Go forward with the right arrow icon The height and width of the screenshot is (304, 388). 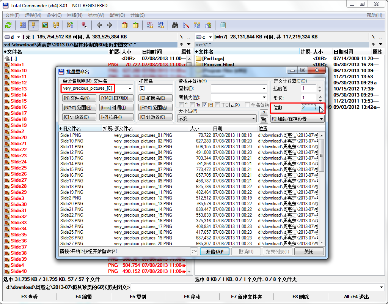coord(110,25)
